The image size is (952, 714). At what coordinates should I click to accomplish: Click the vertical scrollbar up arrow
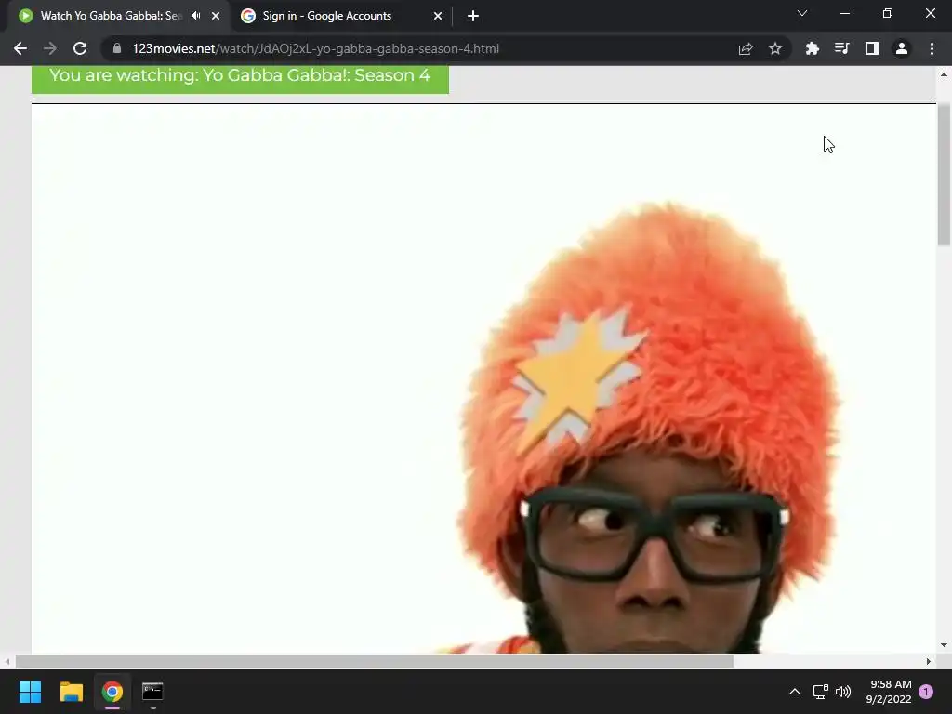tap(944, 74)
